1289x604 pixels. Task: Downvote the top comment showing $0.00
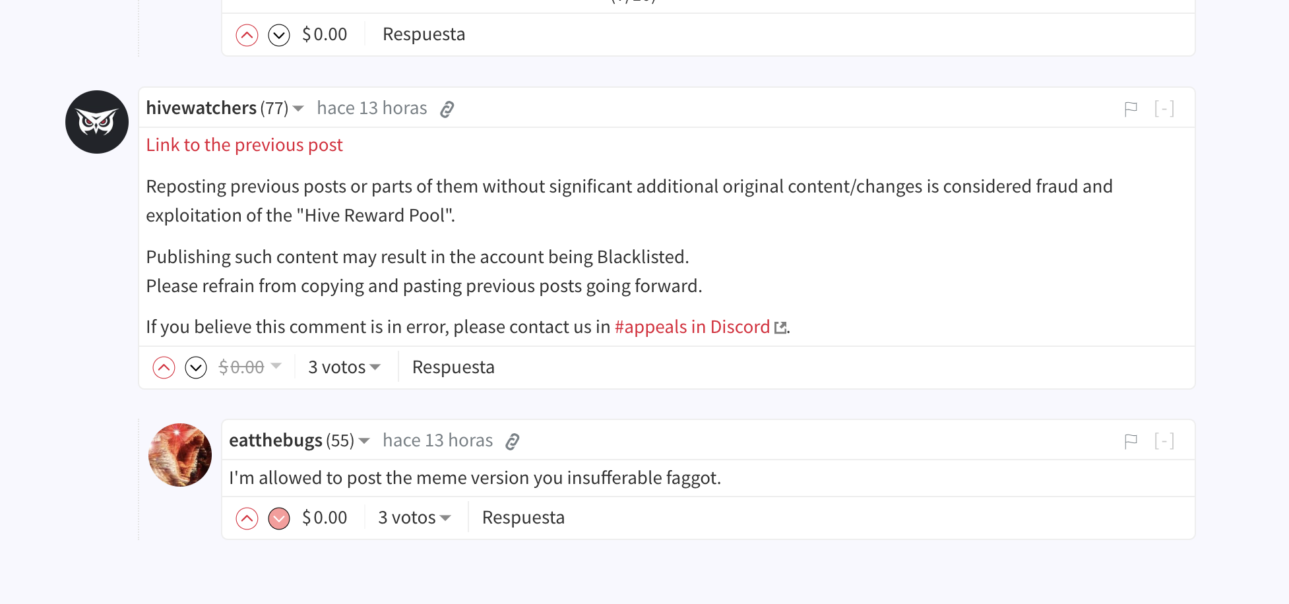coord(279,35)
